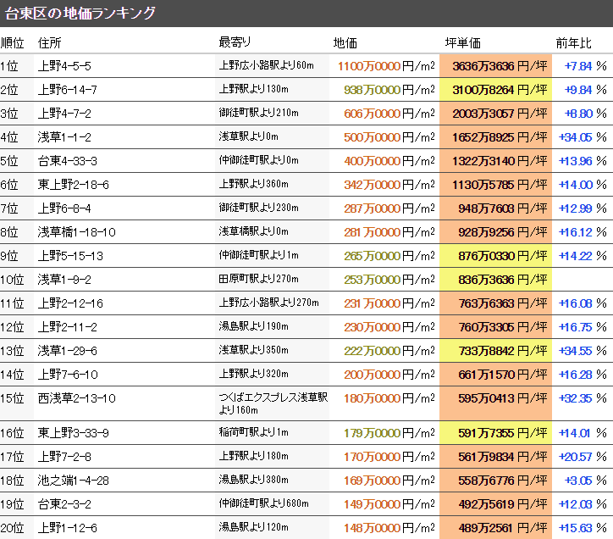Image resolution: width=613 pixels, height=539 pixels.
Task: Click the 台東区の地価ランキング title
Action: click(80, 13)
